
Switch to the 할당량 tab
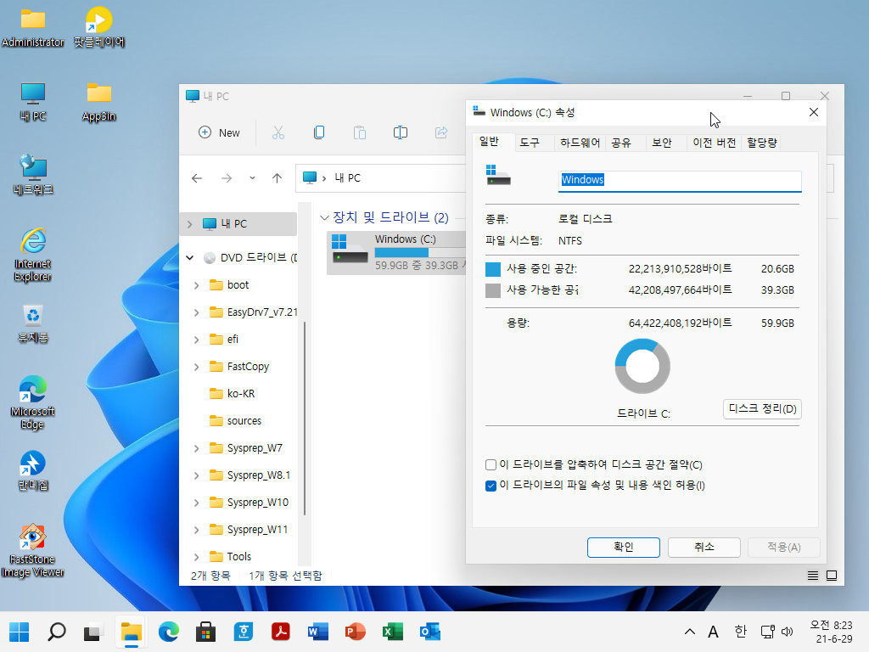[x=762, y=143]
